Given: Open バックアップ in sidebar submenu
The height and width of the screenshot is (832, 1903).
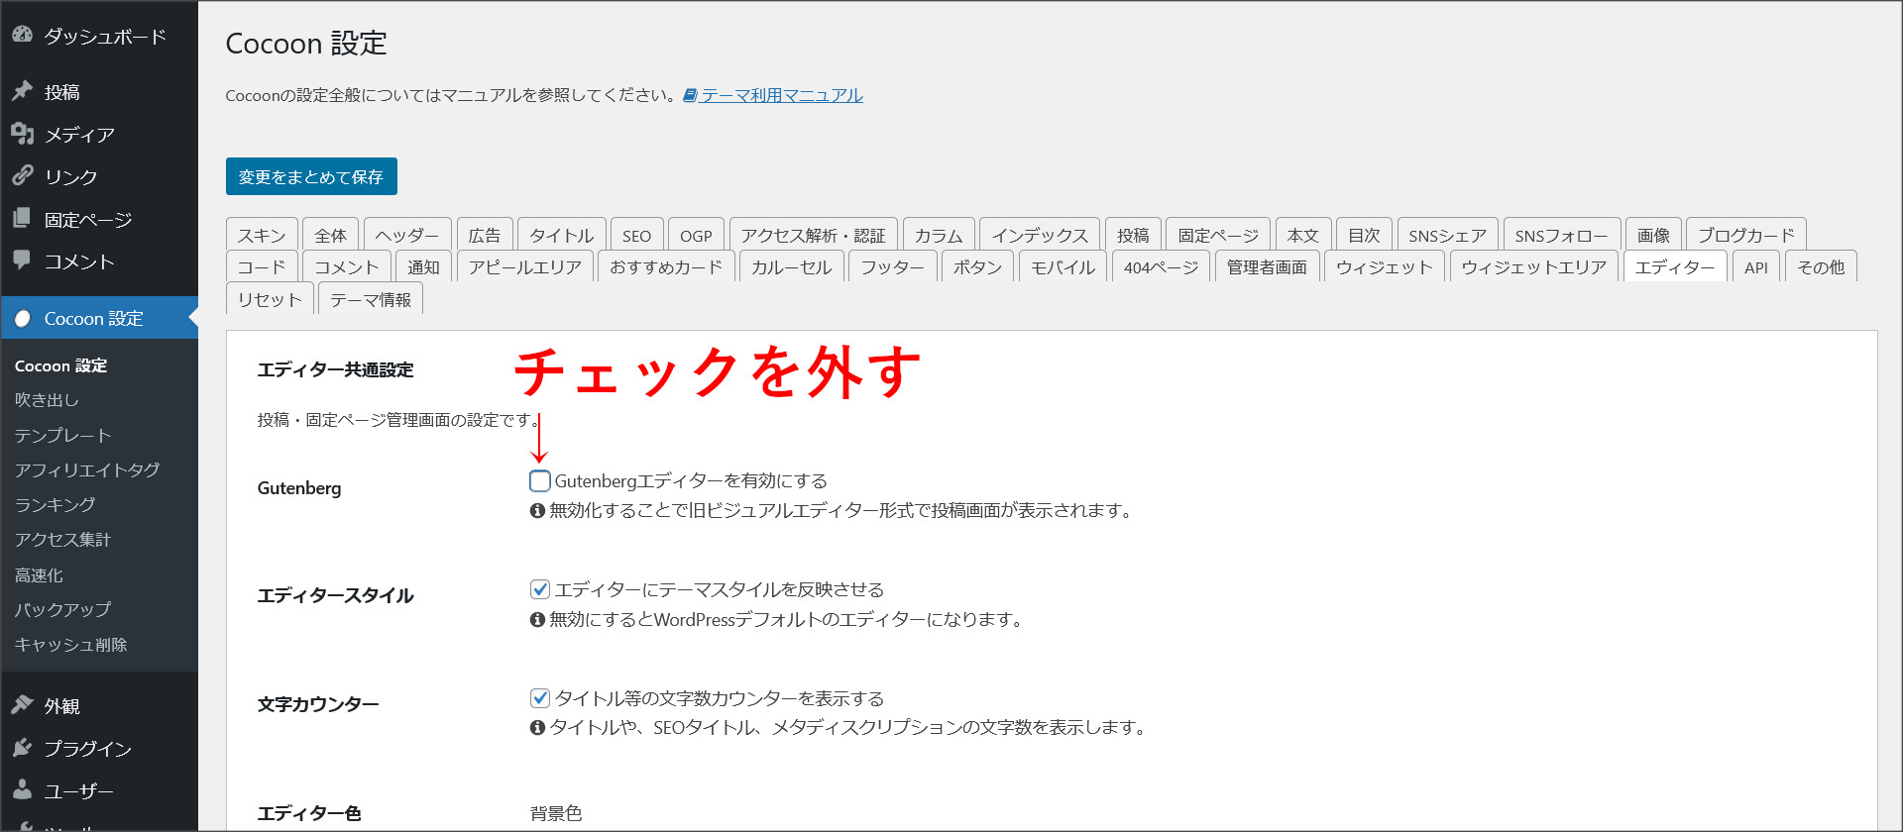Looking at the screenshot, I should [62, 609].
